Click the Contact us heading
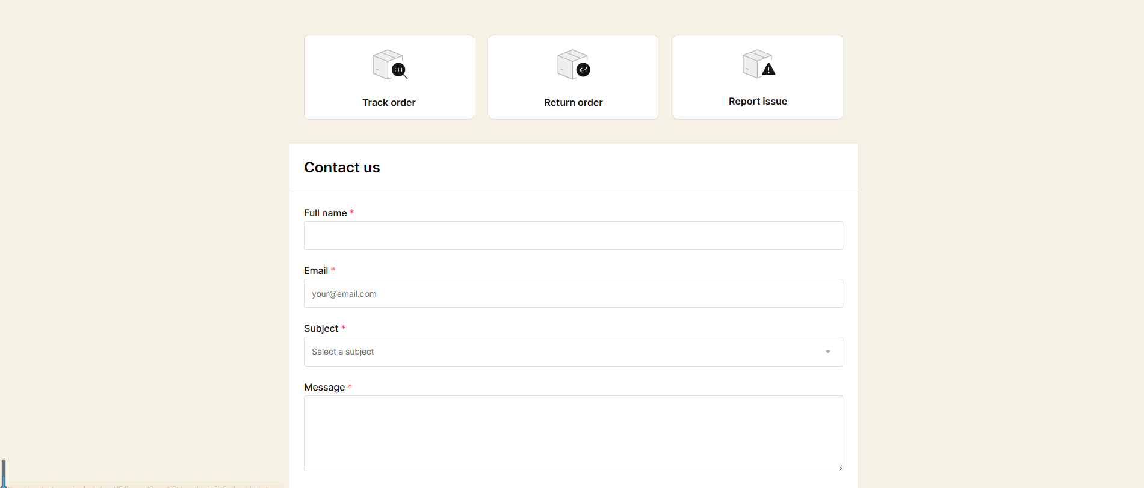 pos(342,168)
